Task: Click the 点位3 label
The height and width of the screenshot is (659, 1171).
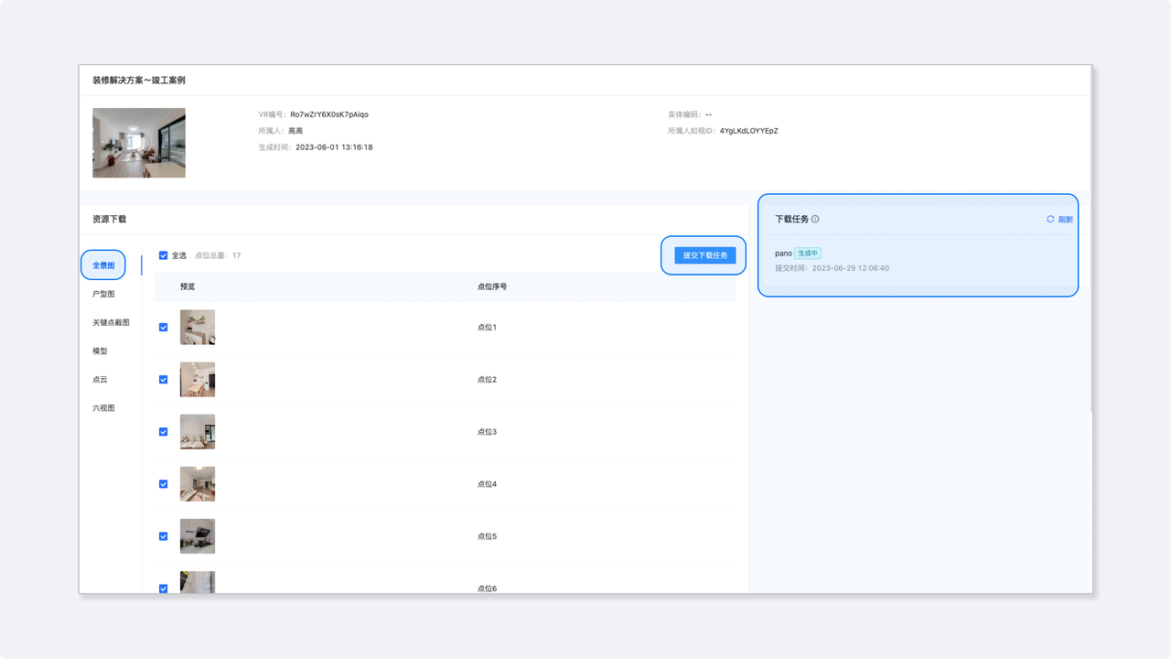Action: tap(487, 431)
